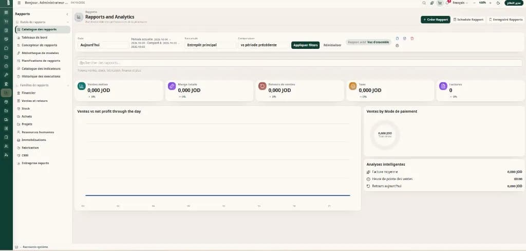Open Ressources humaines reports
Image resolution: width=526 pixels, height=251 pixels.
43,132
